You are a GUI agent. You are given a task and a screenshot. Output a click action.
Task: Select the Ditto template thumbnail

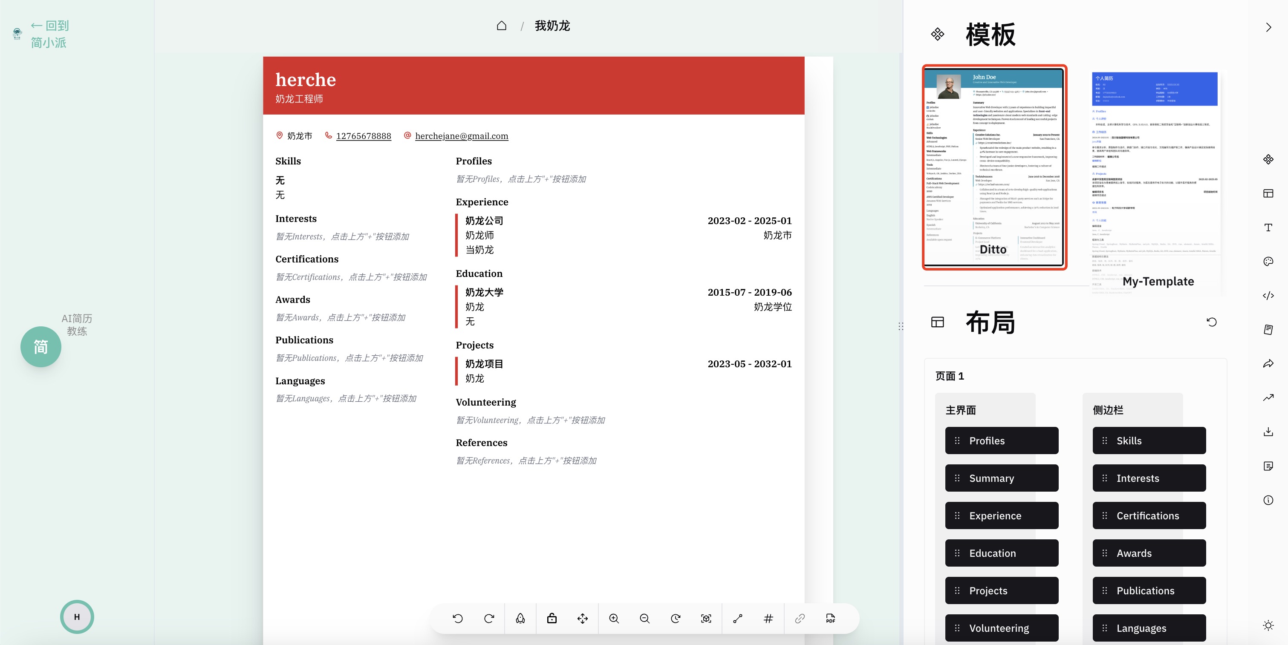[994, 167]
